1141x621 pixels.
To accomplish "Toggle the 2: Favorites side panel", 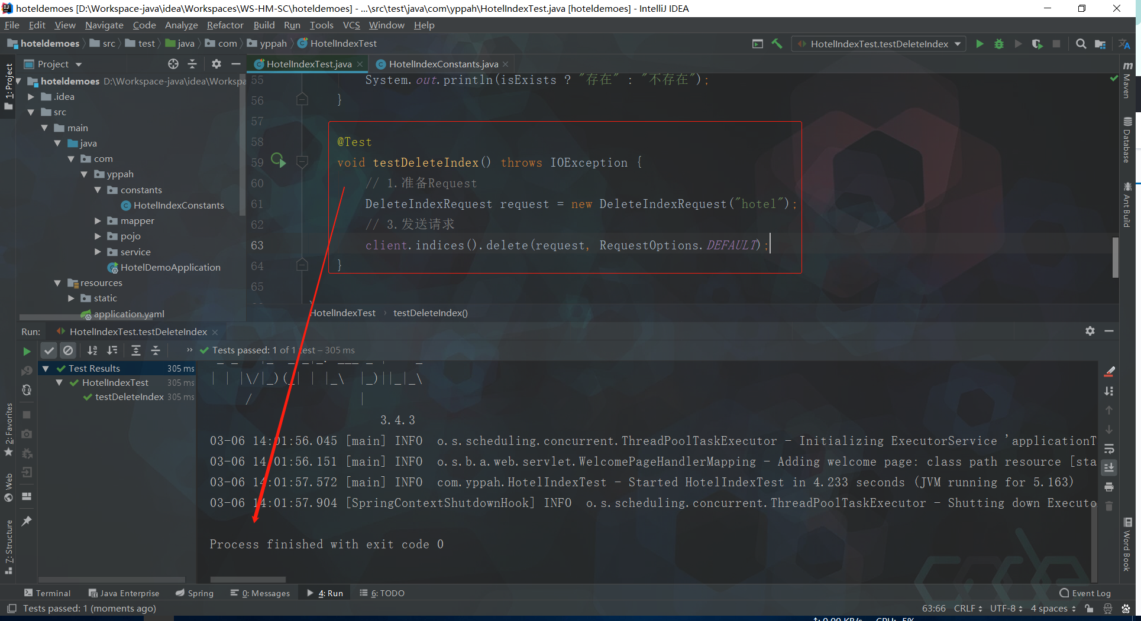I will click(x=9, y=430).
